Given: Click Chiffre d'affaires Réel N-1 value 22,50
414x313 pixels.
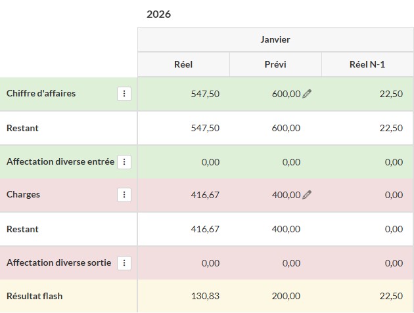Looking at the screenshot, I should pos(391,94).
